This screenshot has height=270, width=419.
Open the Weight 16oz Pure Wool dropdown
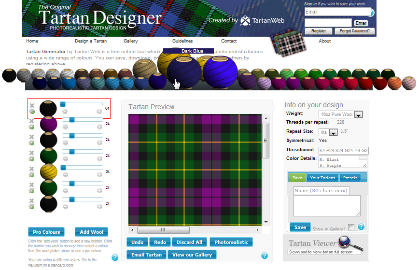[x=359, y=114]
